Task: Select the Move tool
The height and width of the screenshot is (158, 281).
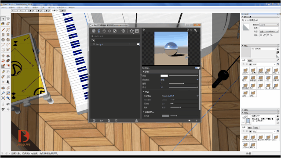Action: (x=3, y=56)
